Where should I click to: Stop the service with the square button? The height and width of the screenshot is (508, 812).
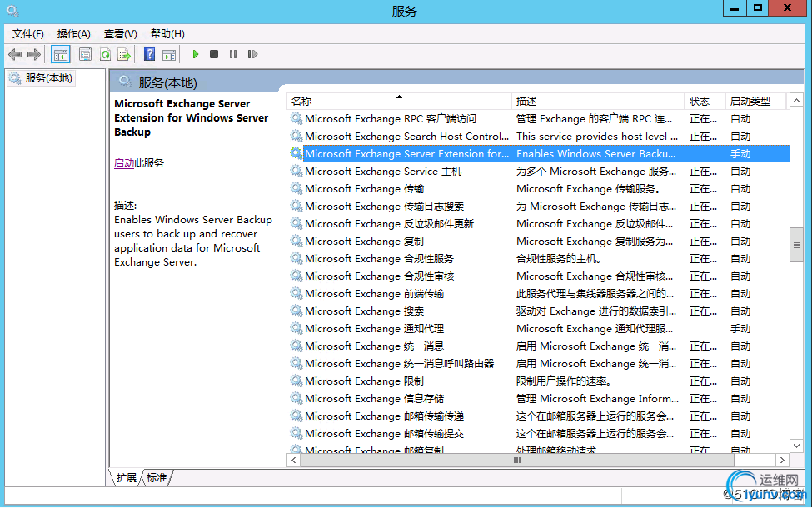[214, 54]
